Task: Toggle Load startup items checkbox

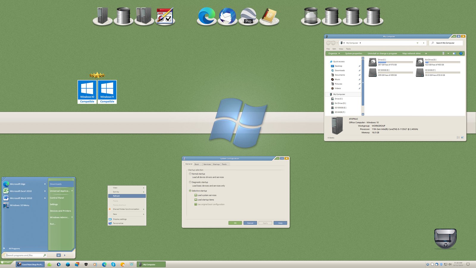Action: 195,200
